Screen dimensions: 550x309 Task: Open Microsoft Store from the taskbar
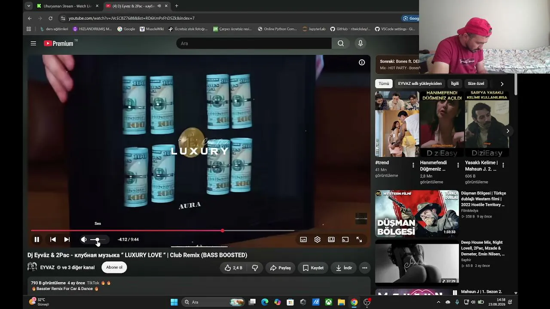pos(290,302)
